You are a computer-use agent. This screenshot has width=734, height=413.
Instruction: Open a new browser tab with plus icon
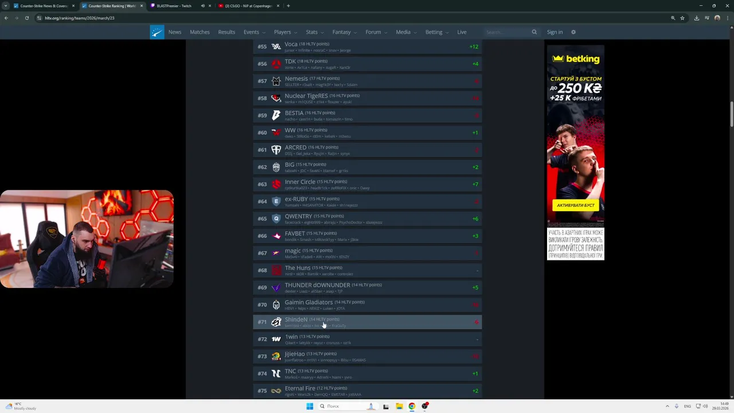tap(288, 6)
